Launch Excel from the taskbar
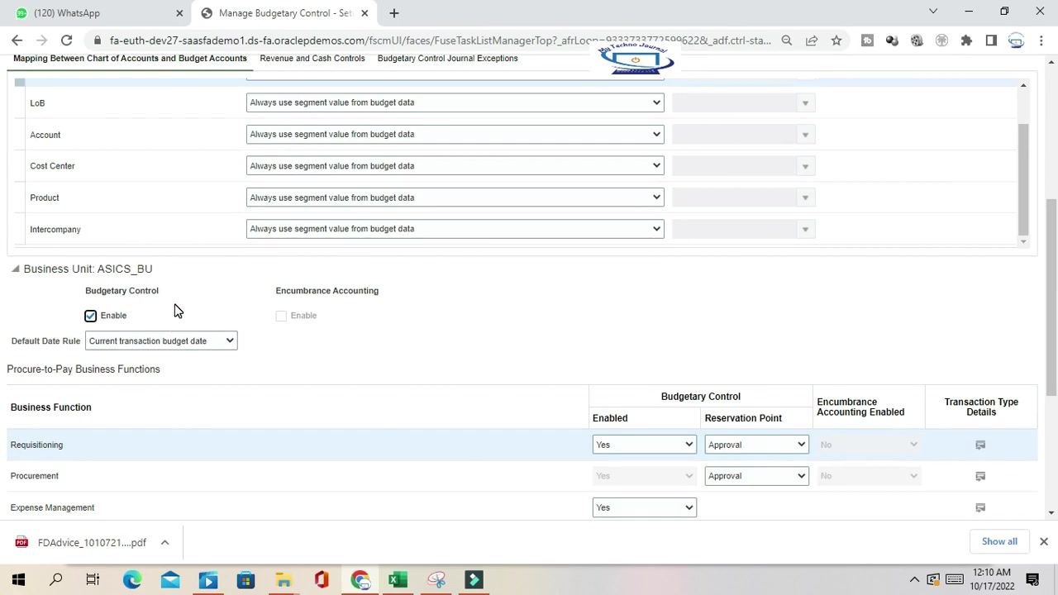 click(x=398, y=579)
